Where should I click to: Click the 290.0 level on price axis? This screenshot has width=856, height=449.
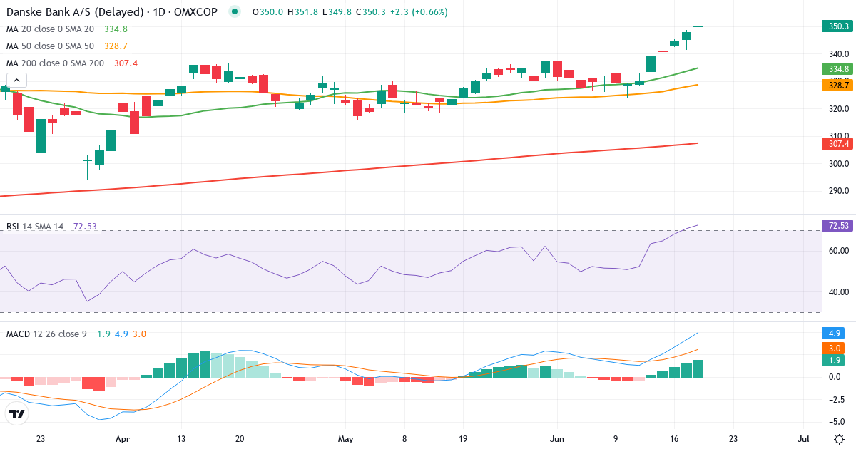838,191
